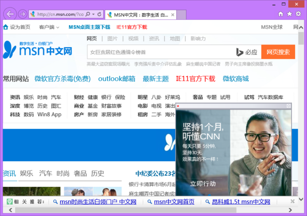Select the 网页 search tab

92,38
